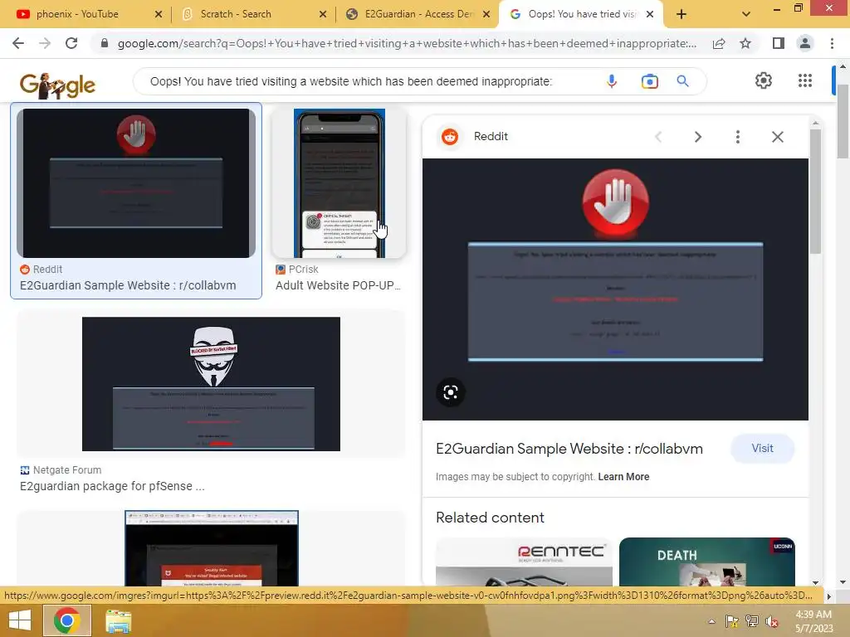Click the muted volume tray icon
This screenshot has width=850, height=637.
click(771, 621)
